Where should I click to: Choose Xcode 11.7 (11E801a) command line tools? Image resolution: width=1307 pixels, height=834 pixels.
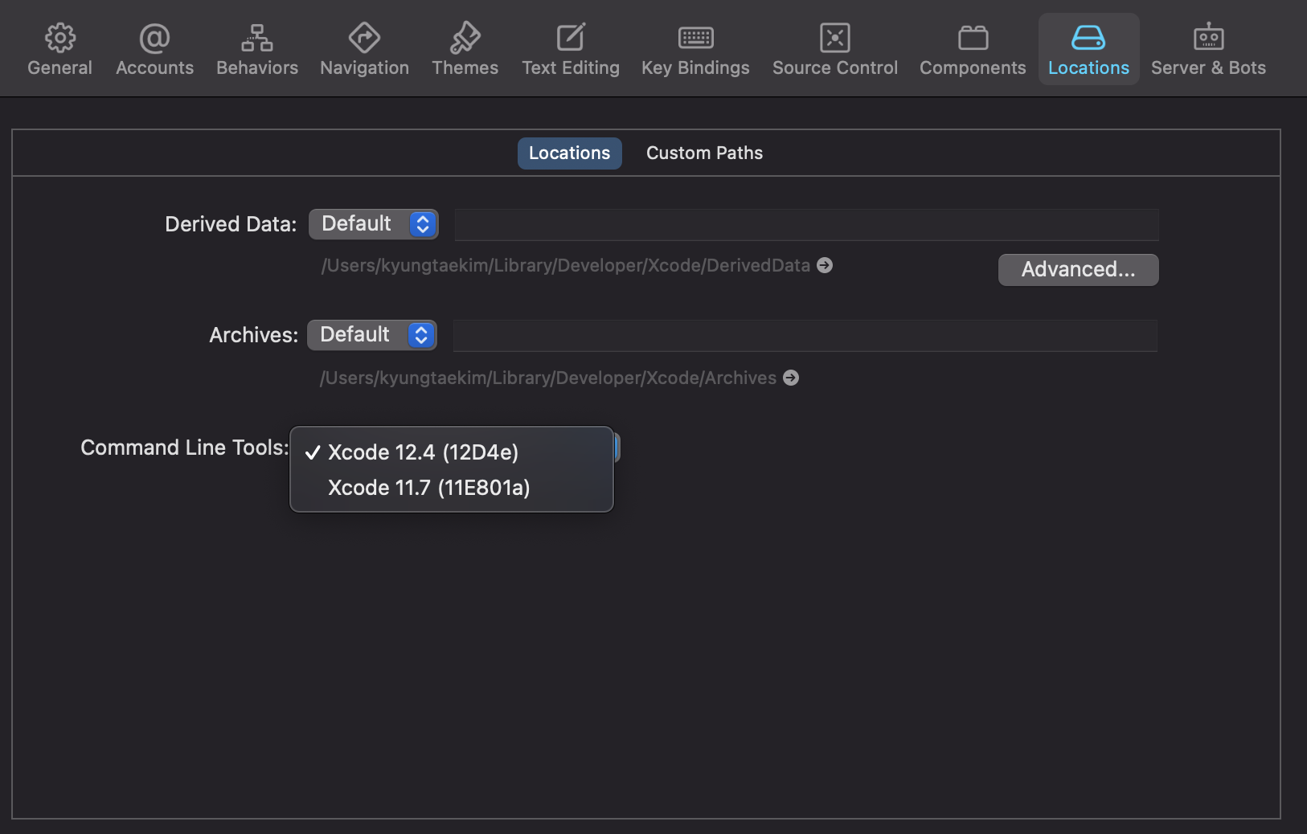click(x=452, y=488)
